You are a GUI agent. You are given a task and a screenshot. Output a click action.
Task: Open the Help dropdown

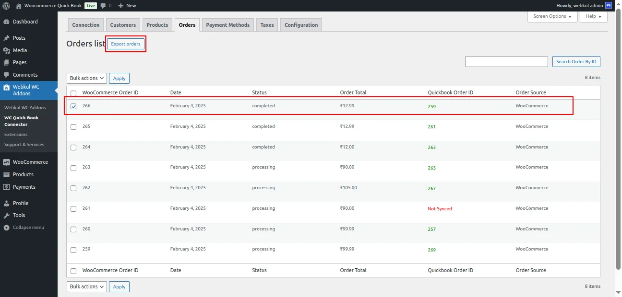tap(593, 16)
